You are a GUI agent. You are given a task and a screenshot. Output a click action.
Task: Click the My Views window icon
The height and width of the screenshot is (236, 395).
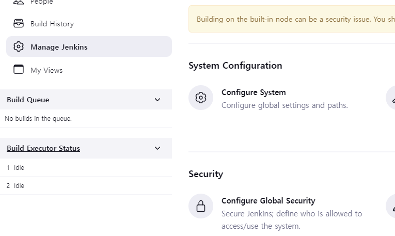(x=19, y=70)
